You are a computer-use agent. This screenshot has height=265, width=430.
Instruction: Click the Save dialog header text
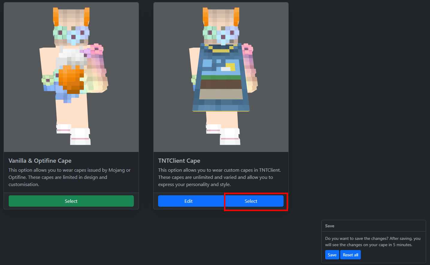point(330,226)
